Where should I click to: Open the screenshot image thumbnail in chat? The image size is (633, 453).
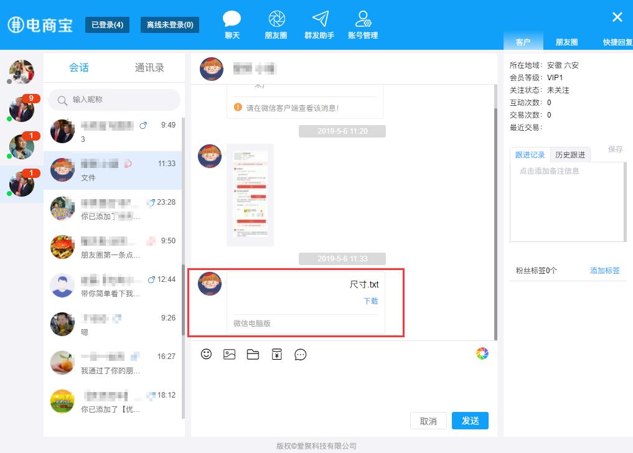pos(250,195)
